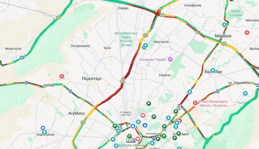Click the teal saved marker beside Νέα Ιωνία

pos(145,45)
